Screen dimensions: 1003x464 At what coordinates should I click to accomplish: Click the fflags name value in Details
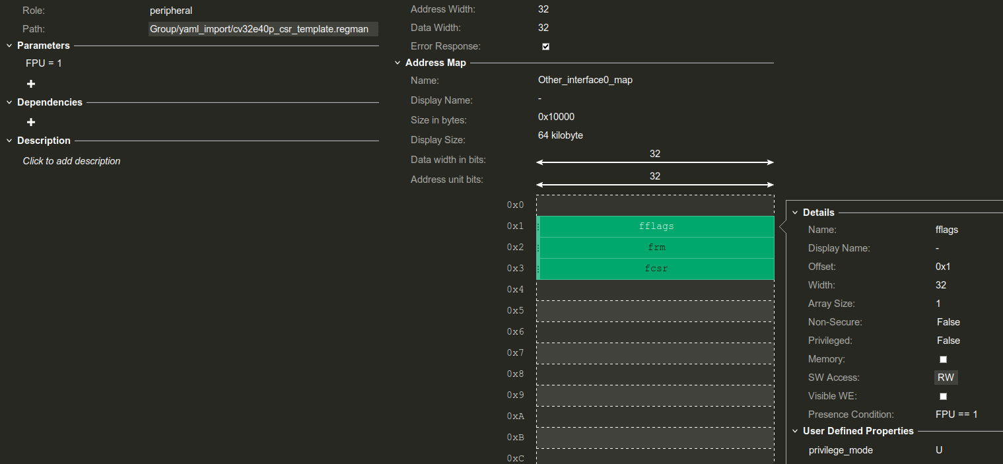[947, 230]
